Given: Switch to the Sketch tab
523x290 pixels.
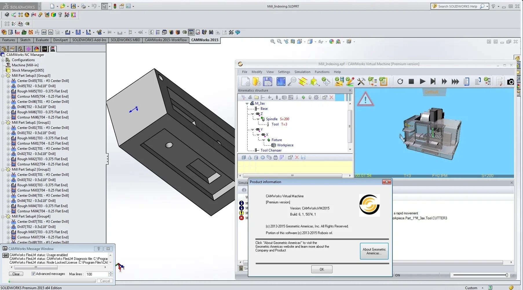Looking at the screenshot, I should coord(25,40).
